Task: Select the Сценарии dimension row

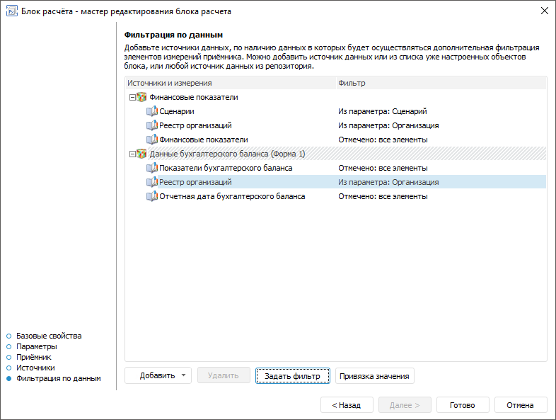Action: click(x=177, y=111)
